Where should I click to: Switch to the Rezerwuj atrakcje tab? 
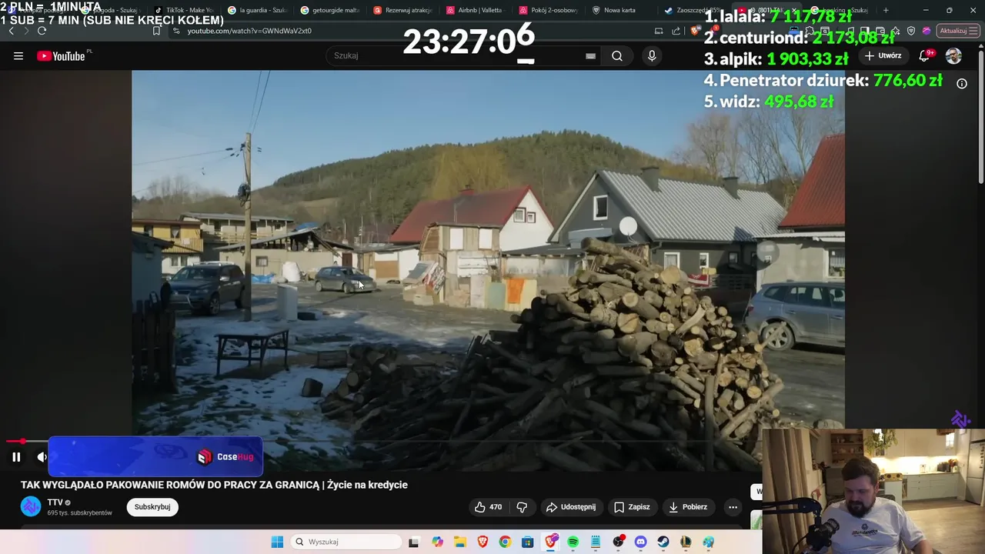(x=402, y=10)
